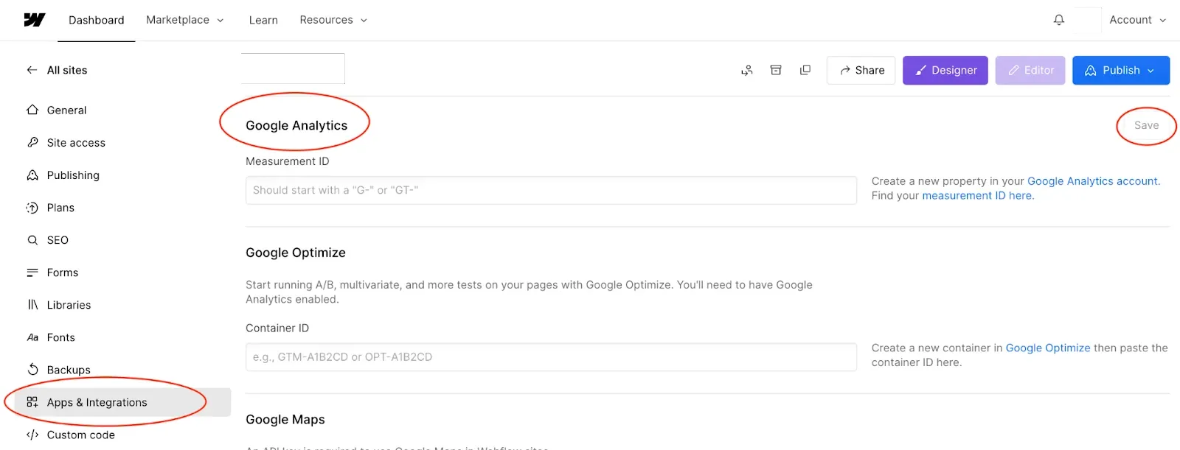Viewport: 1180px width, 450px height.
Task: Focus the Measurement ID input field
Action: pos(551,190)
